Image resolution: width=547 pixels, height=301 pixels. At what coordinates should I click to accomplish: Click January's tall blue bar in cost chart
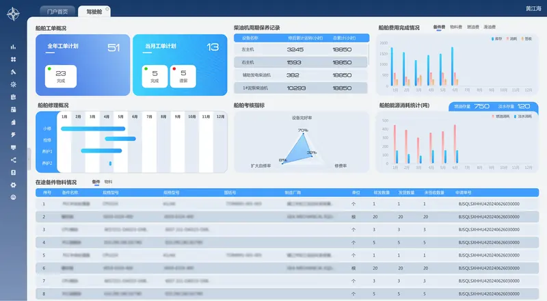click(392, 66)
